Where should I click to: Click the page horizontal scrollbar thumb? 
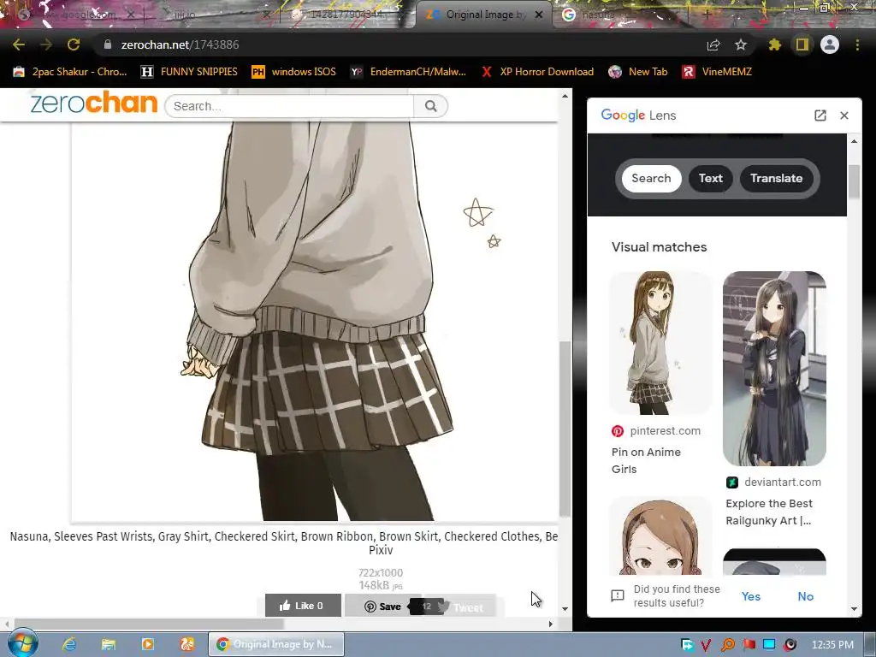149,624
